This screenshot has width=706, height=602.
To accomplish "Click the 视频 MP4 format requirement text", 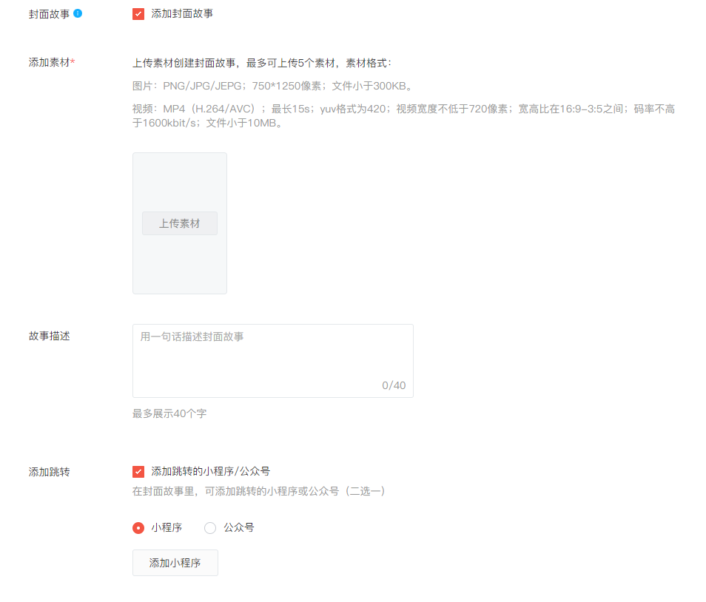I will click(403, 115).
